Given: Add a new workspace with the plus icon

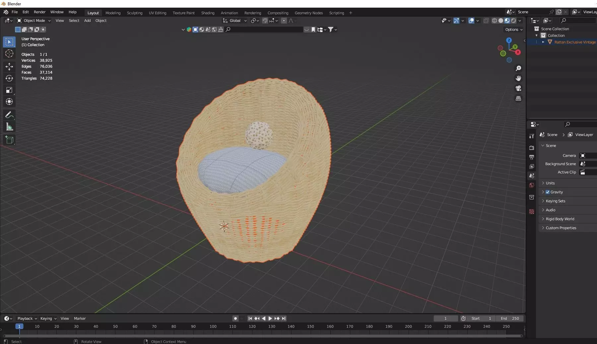Looking at the screenshot, I should [351, 13].
